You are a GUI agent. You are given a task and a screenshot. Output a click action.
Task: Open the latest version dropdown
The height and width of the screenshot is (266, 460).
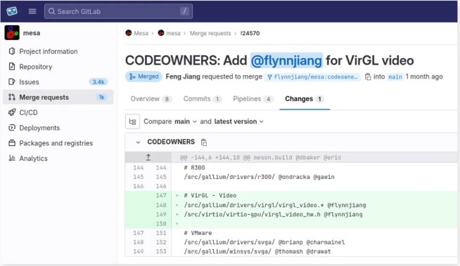239,121
